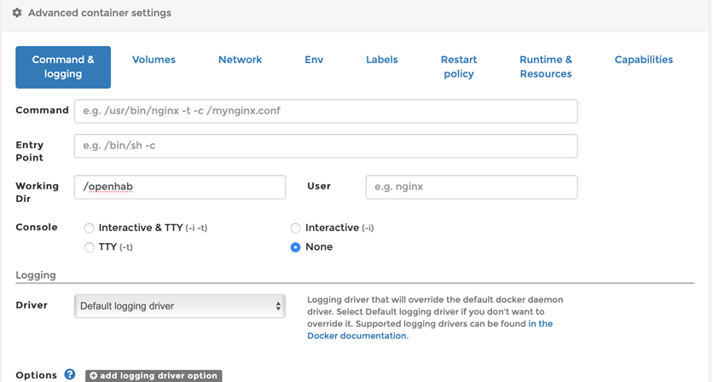
Task: Switch to the Volumes tab
Action: coord(154,60)
